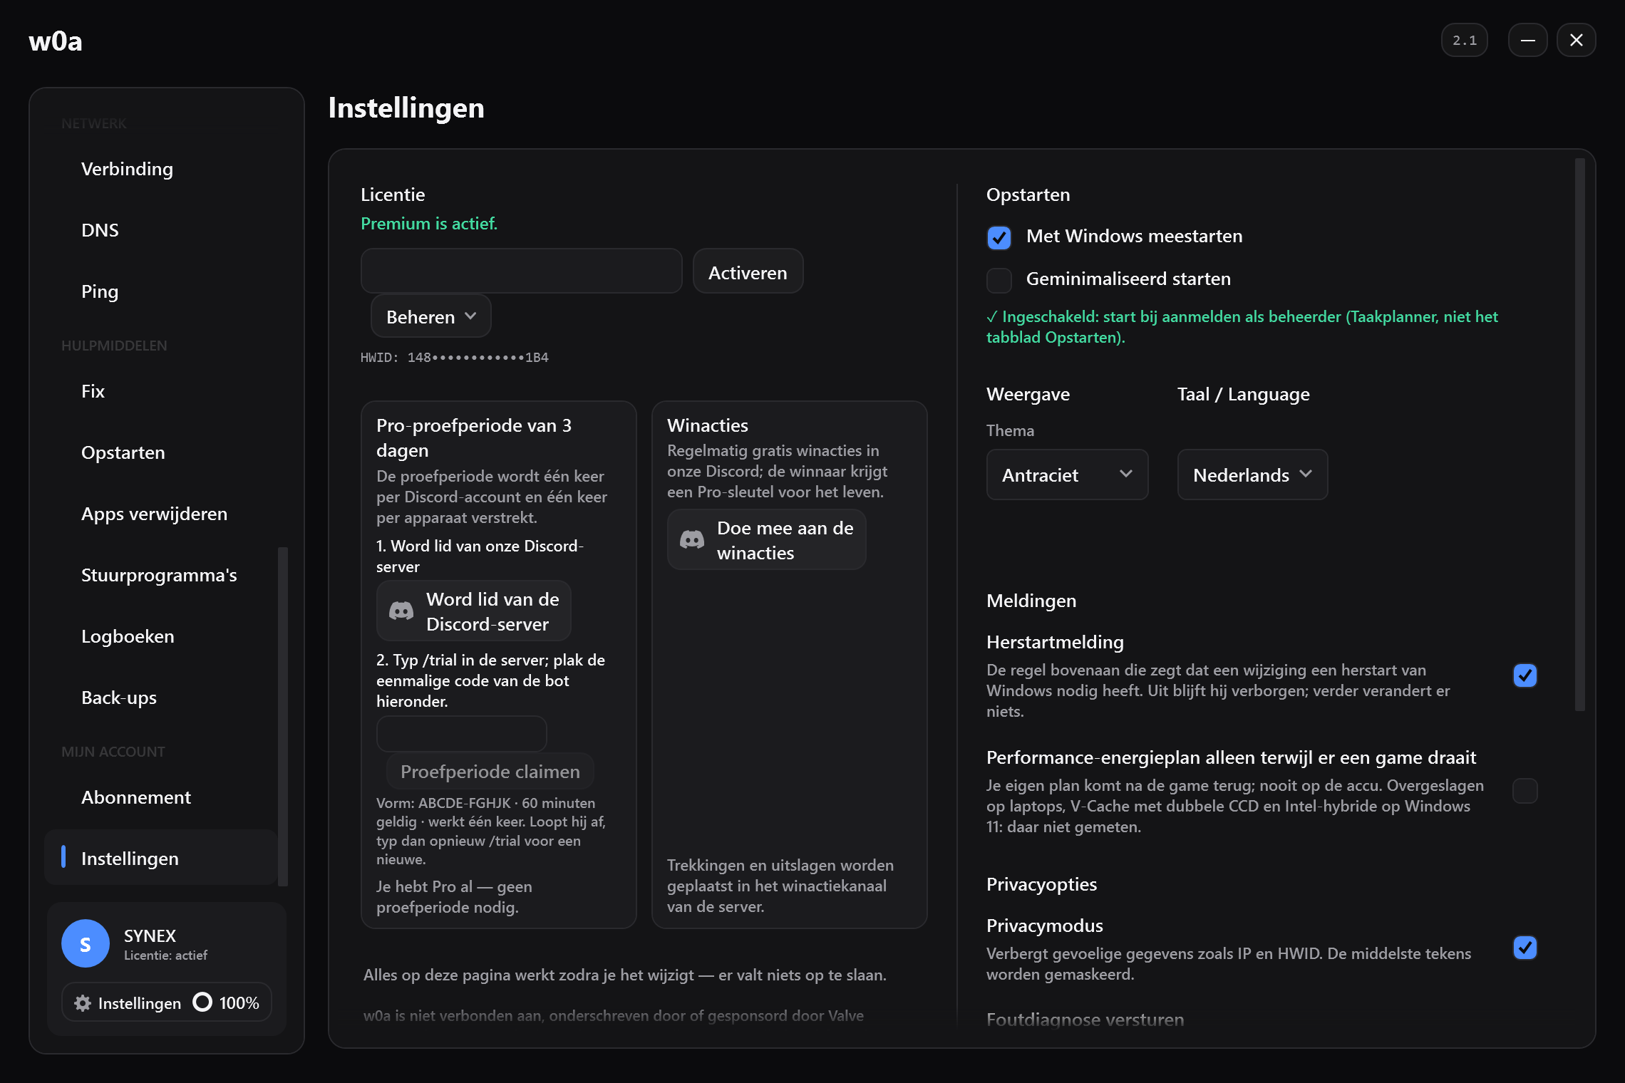Click 'Premium is actief.' status text
The image size is (1625, 1083).
429,224
